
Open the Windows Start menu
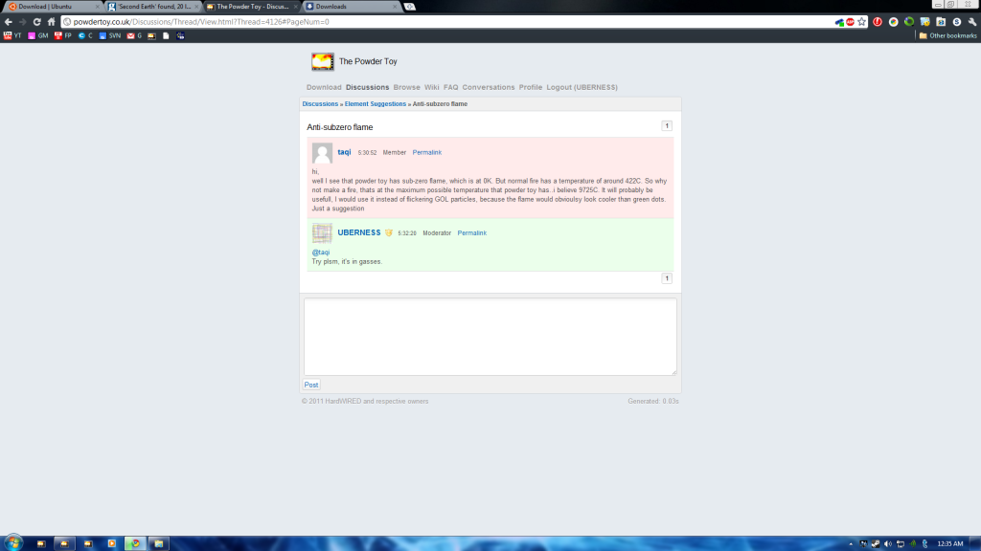click(13, 543)
